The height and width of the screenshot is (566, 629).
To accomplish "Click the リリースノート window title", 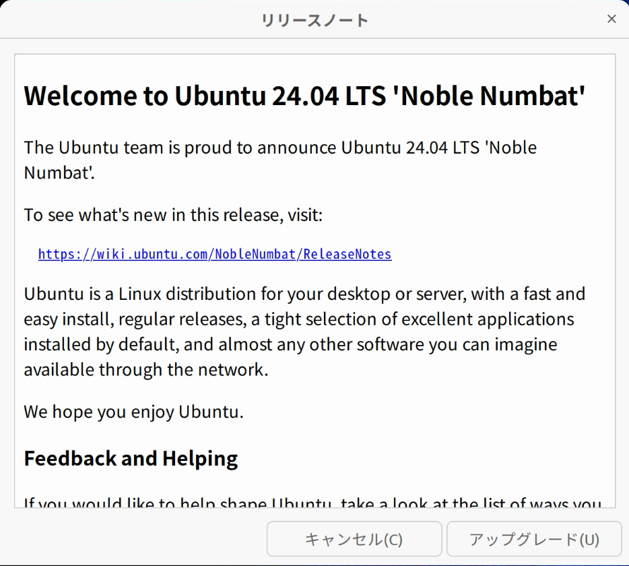I will pos(314,20).
